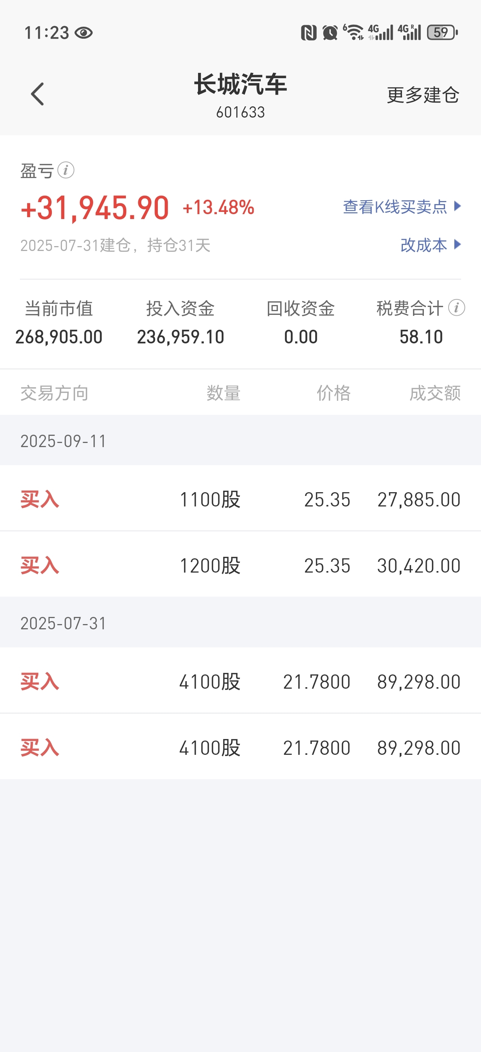Image resolution: width=481 pixels, height=1052 pixels.
Task: Tap the alarm clock status icon
Action: tap(330, 33)
